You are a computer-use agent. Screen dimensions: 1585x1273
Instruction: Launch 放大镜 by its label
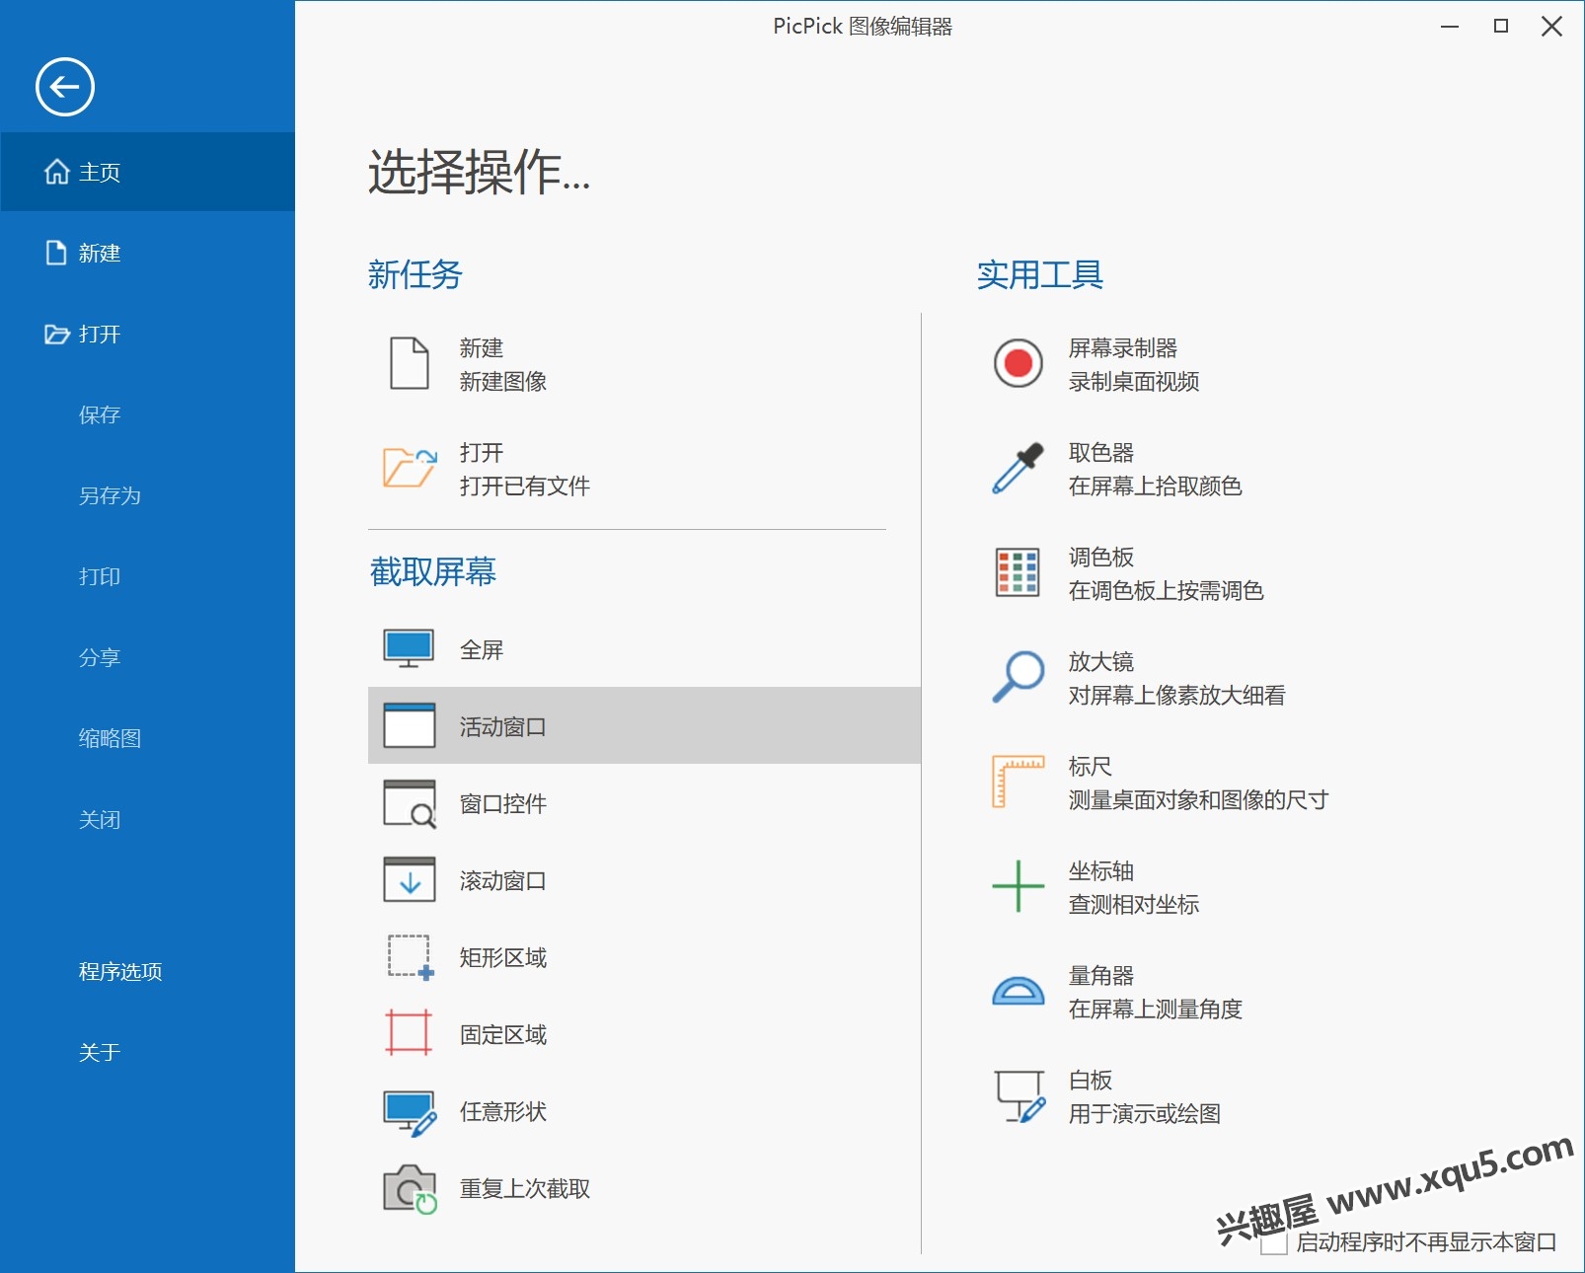[1101, 662]
